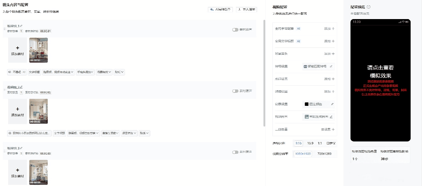Viewport: 422px width, 186px height.
Task: Click the drag handle of 视频组_2
Action: 4,89
